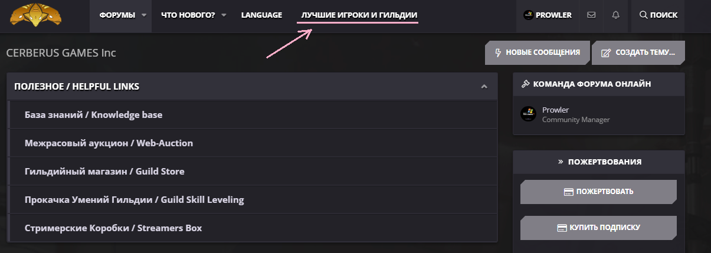Expand the ЧТО НОВОГО? dropdown arrow

[224, 15]
